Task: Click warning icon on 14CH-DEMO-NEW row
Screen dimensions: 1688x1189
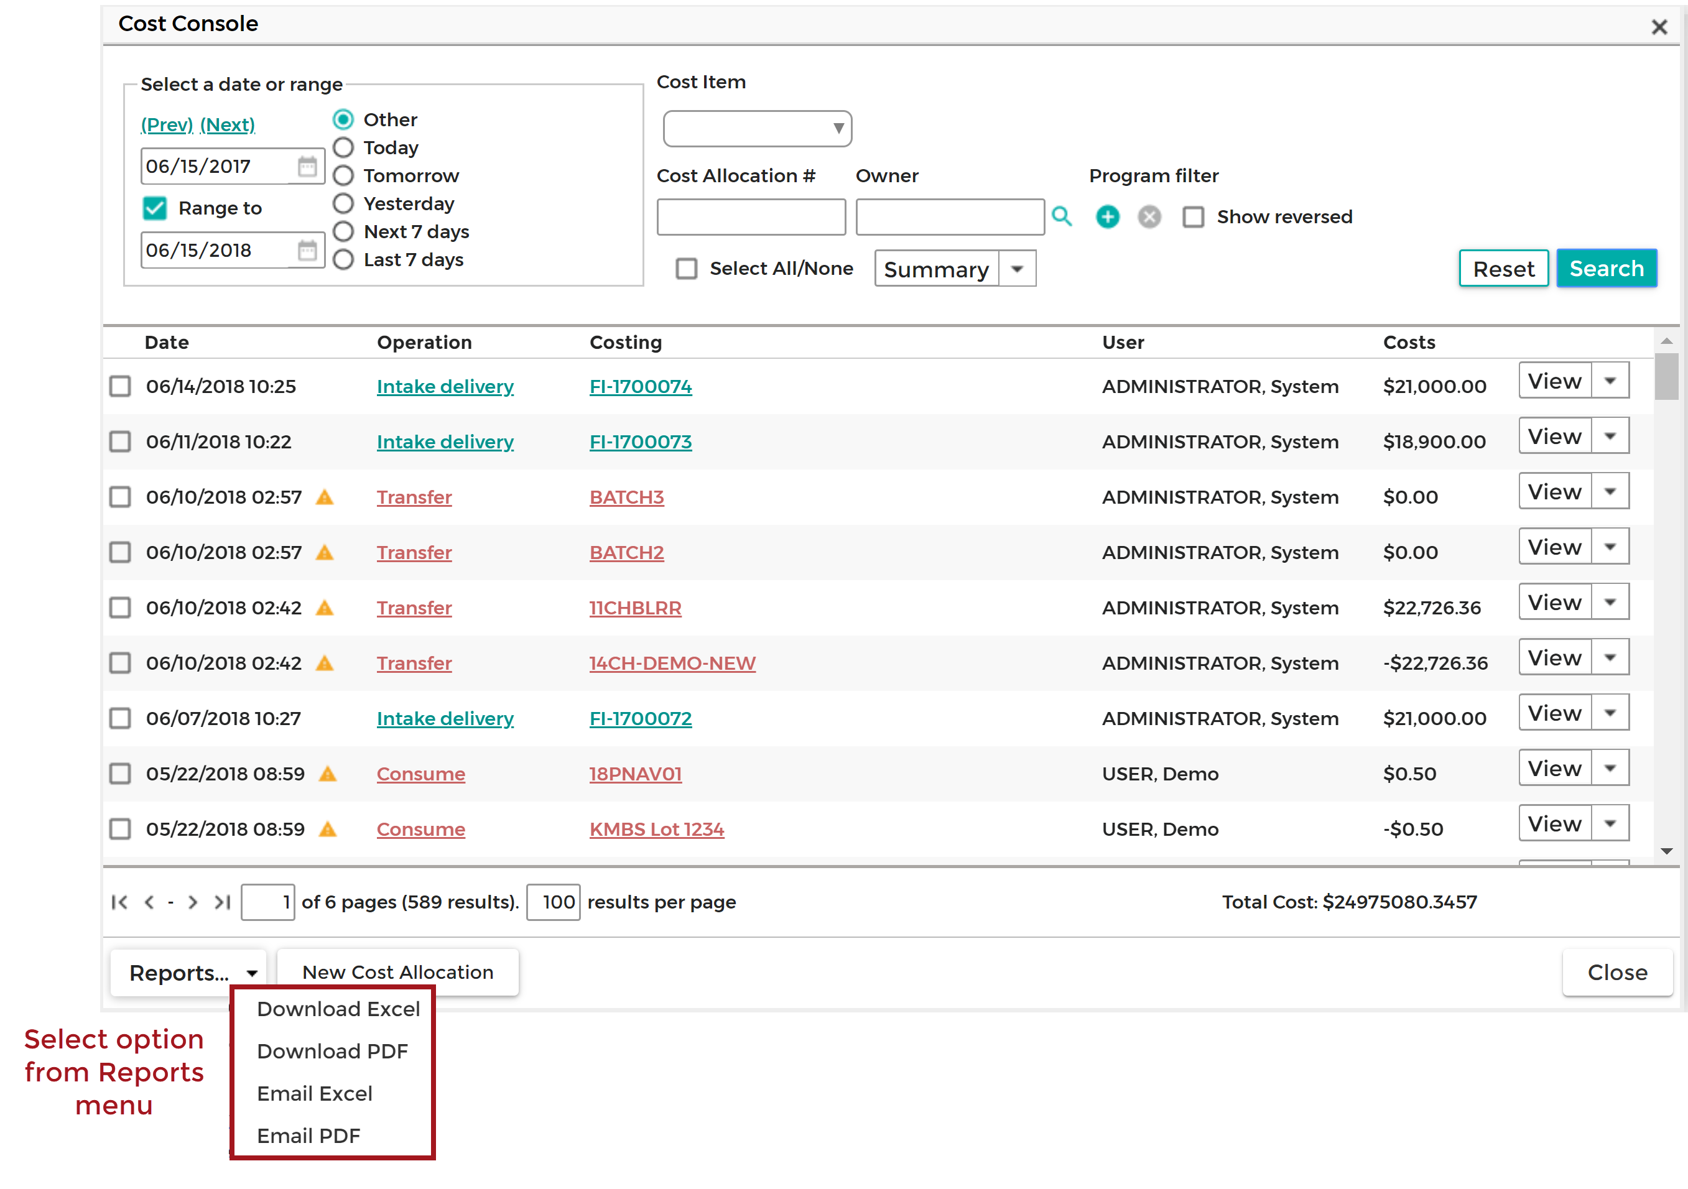Action: [x=324, y=663]
